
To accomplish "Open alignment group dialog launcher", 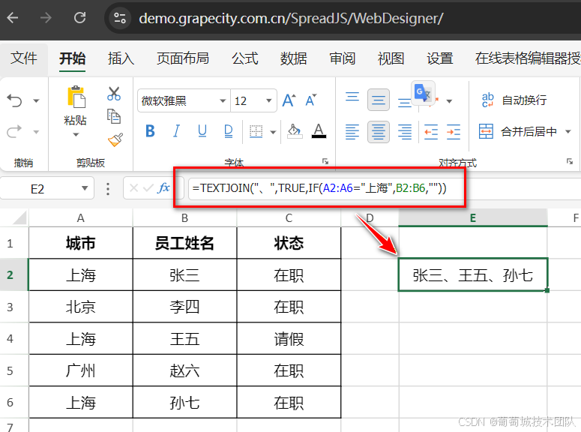I will click(x=570, y=161).
